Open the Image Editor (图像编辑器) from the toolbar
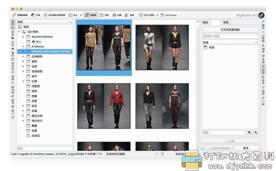The image size is (276, 171). pos(20,15)
